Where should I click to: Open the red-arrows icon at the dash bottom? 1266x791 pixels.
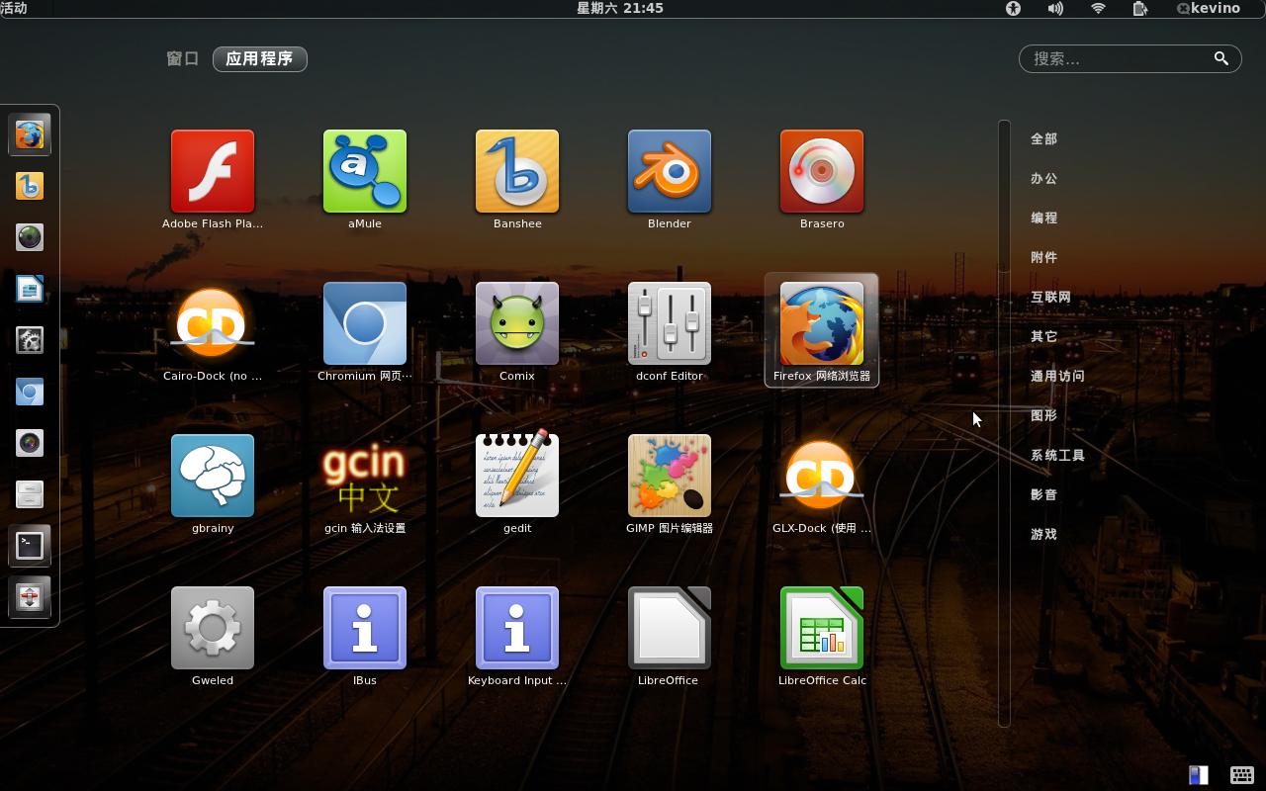click(30, 597)
